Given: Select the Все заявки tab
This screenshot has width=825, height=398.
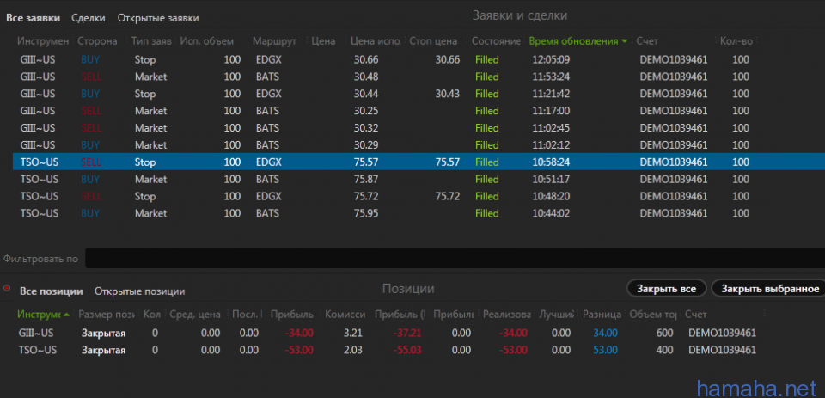Looking at the screenshot, I should [x=34, y=17].
